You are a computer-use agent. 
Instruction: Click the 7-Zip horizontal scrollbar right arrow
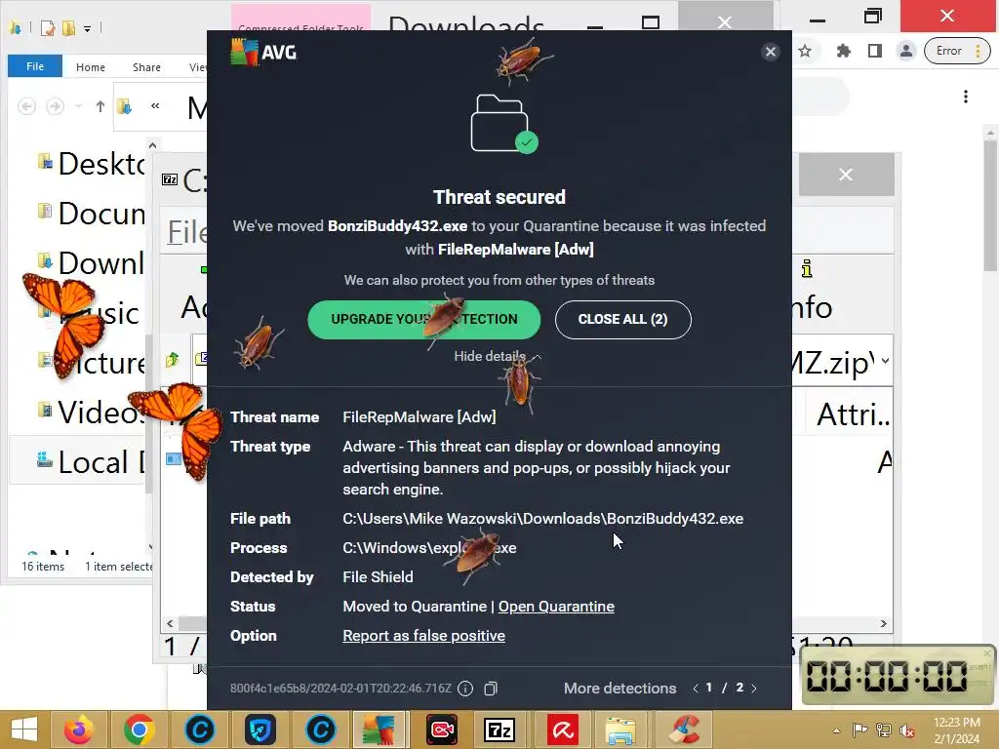pos(884,623)
